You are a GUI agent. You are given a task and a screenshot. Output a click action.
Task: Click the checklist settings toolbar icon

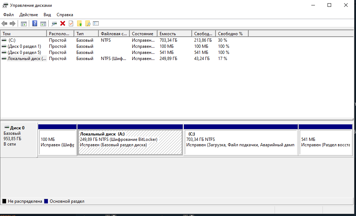pos(96,23)
